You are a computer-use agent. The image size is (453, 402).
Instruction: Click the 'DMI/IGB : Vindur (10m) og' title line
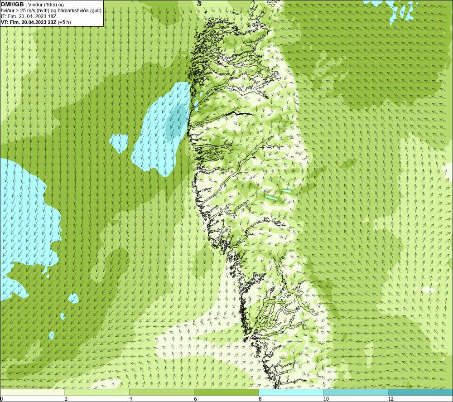click(x=33, y=5)
